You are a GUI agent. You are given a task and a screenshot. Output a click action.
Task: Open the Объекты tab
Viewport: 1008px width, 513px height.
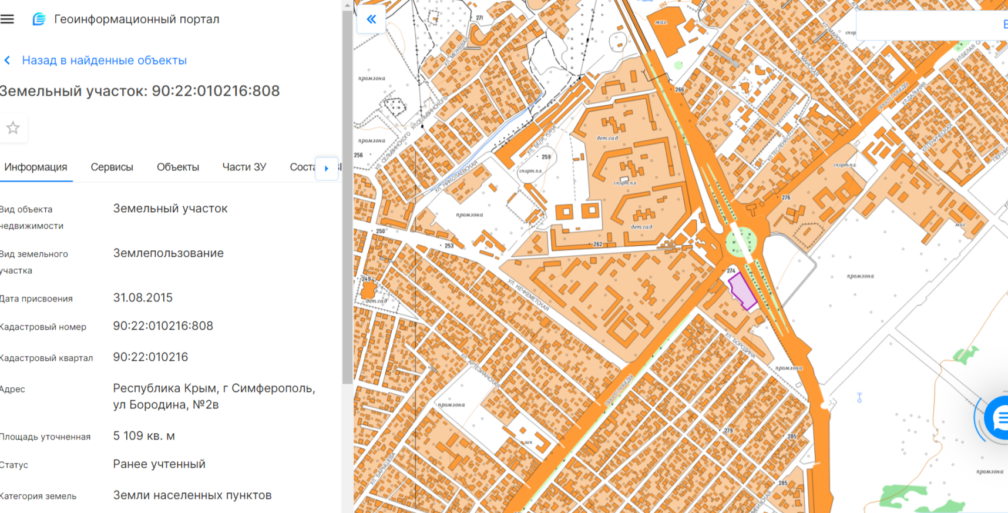[x=177, y=167]
